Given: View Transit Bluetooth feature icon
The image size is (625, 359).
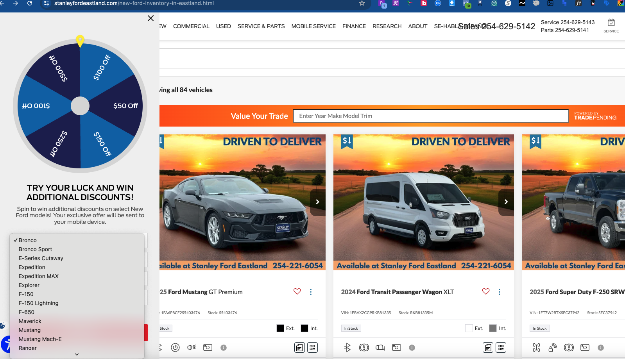Looking at the screenshot, I should 347,347.
